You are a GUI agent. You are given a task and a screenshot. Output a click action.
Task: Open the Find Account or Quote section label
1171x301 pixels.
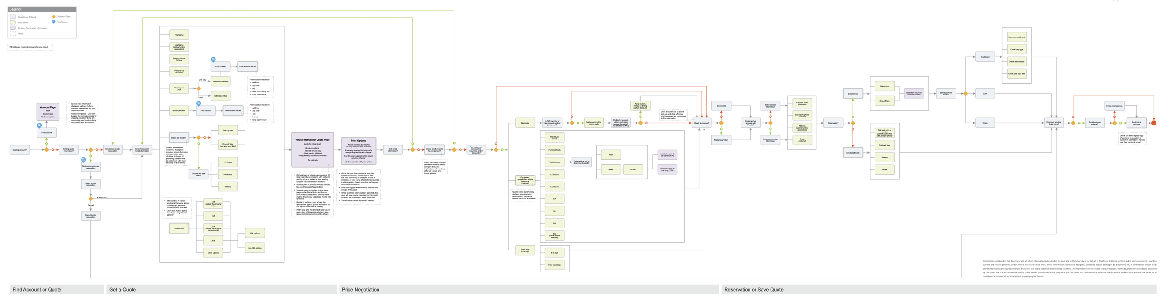(57, 290)
